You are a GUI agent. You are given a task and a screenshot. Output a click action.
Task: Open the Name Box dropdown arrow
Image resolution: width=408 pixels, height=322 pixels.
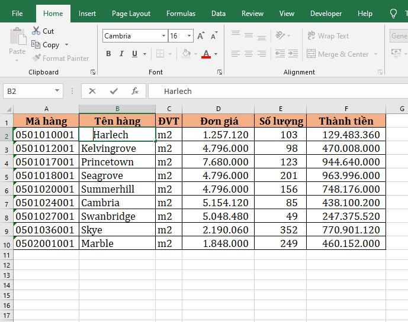(57, 91)
